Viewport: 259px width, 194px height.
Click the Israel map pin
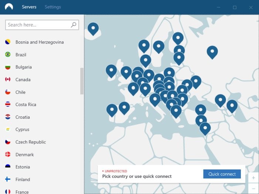[205, 129]
